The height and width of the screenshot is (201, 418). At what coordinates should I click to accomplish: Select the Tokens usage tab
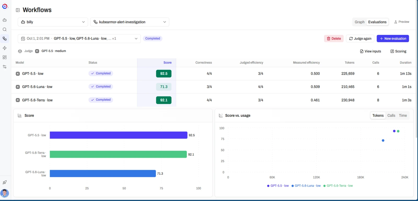pos(378,115)
